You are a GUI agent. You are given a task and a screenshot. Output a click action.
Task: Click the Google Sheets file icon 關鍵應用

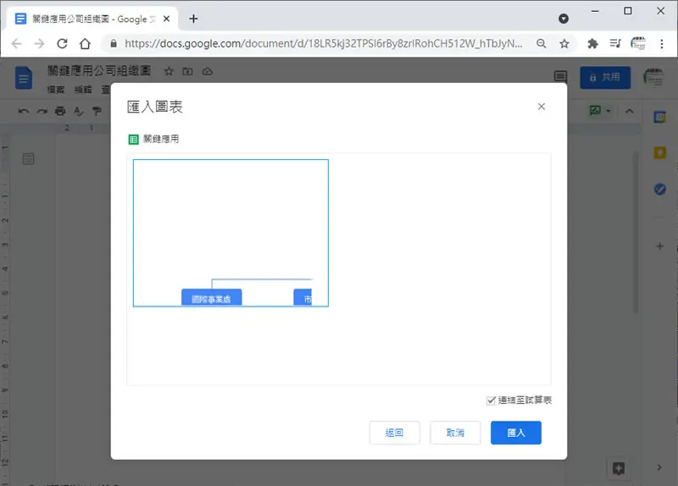point(134,139)
